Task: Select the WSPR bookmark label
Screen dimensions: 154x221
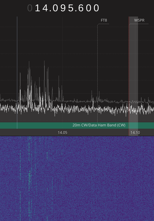Action: pos(139,20)
